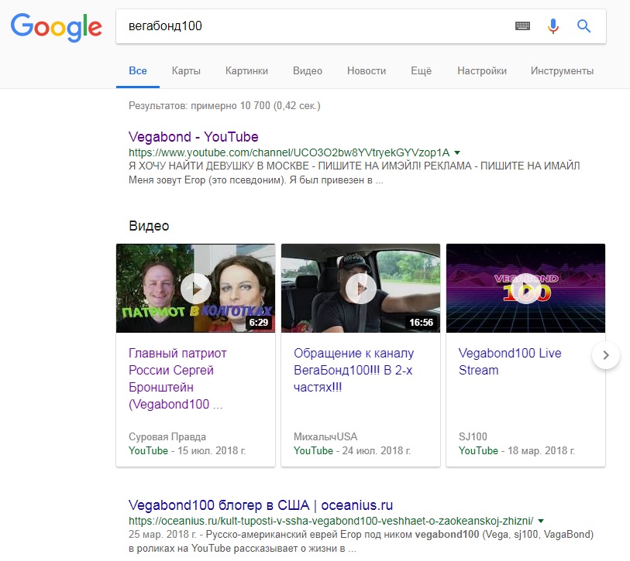Open Vegabond100 Live Stream video link
The height and width of the screenshot is (561, 630).
tap(510, 361)
